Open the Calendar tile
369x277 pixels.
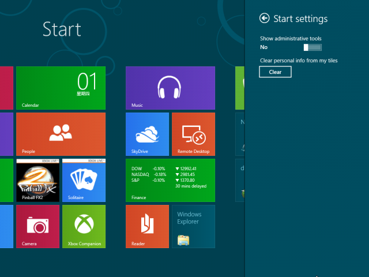(61, 88)
